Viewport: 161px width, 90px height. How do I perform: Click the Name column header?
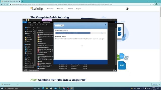pyautogui.click(x=39, y=28)
